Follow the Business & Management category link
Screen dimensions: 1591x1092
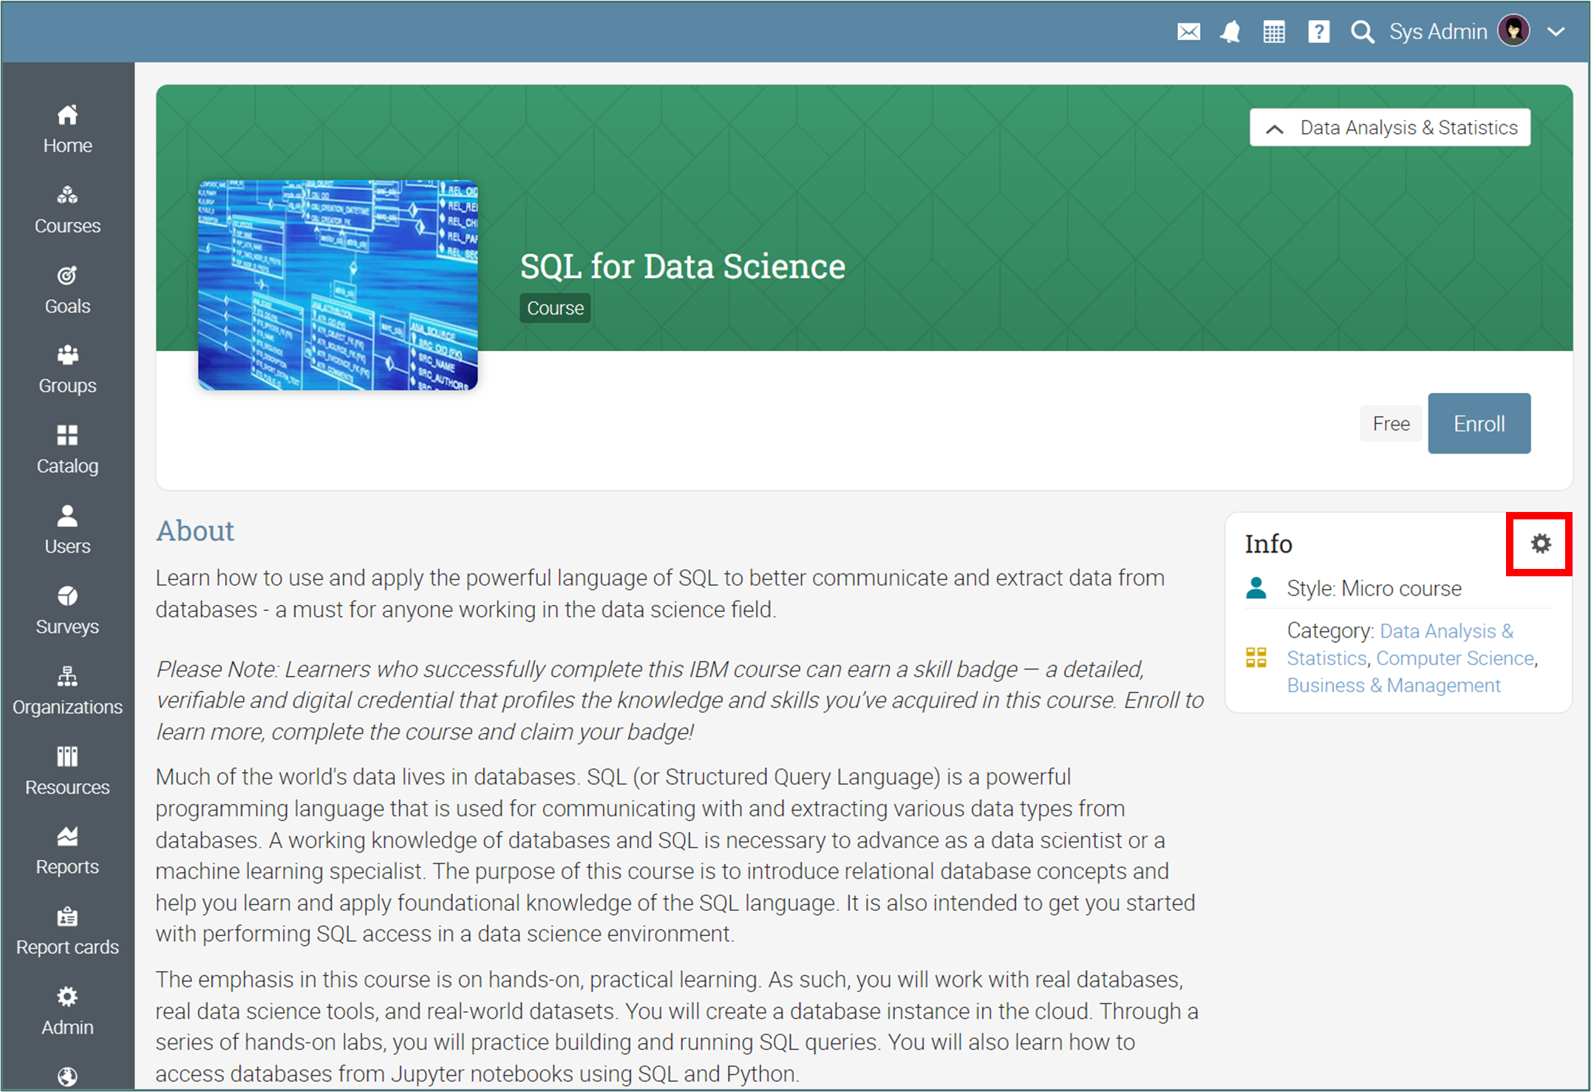1393,686
